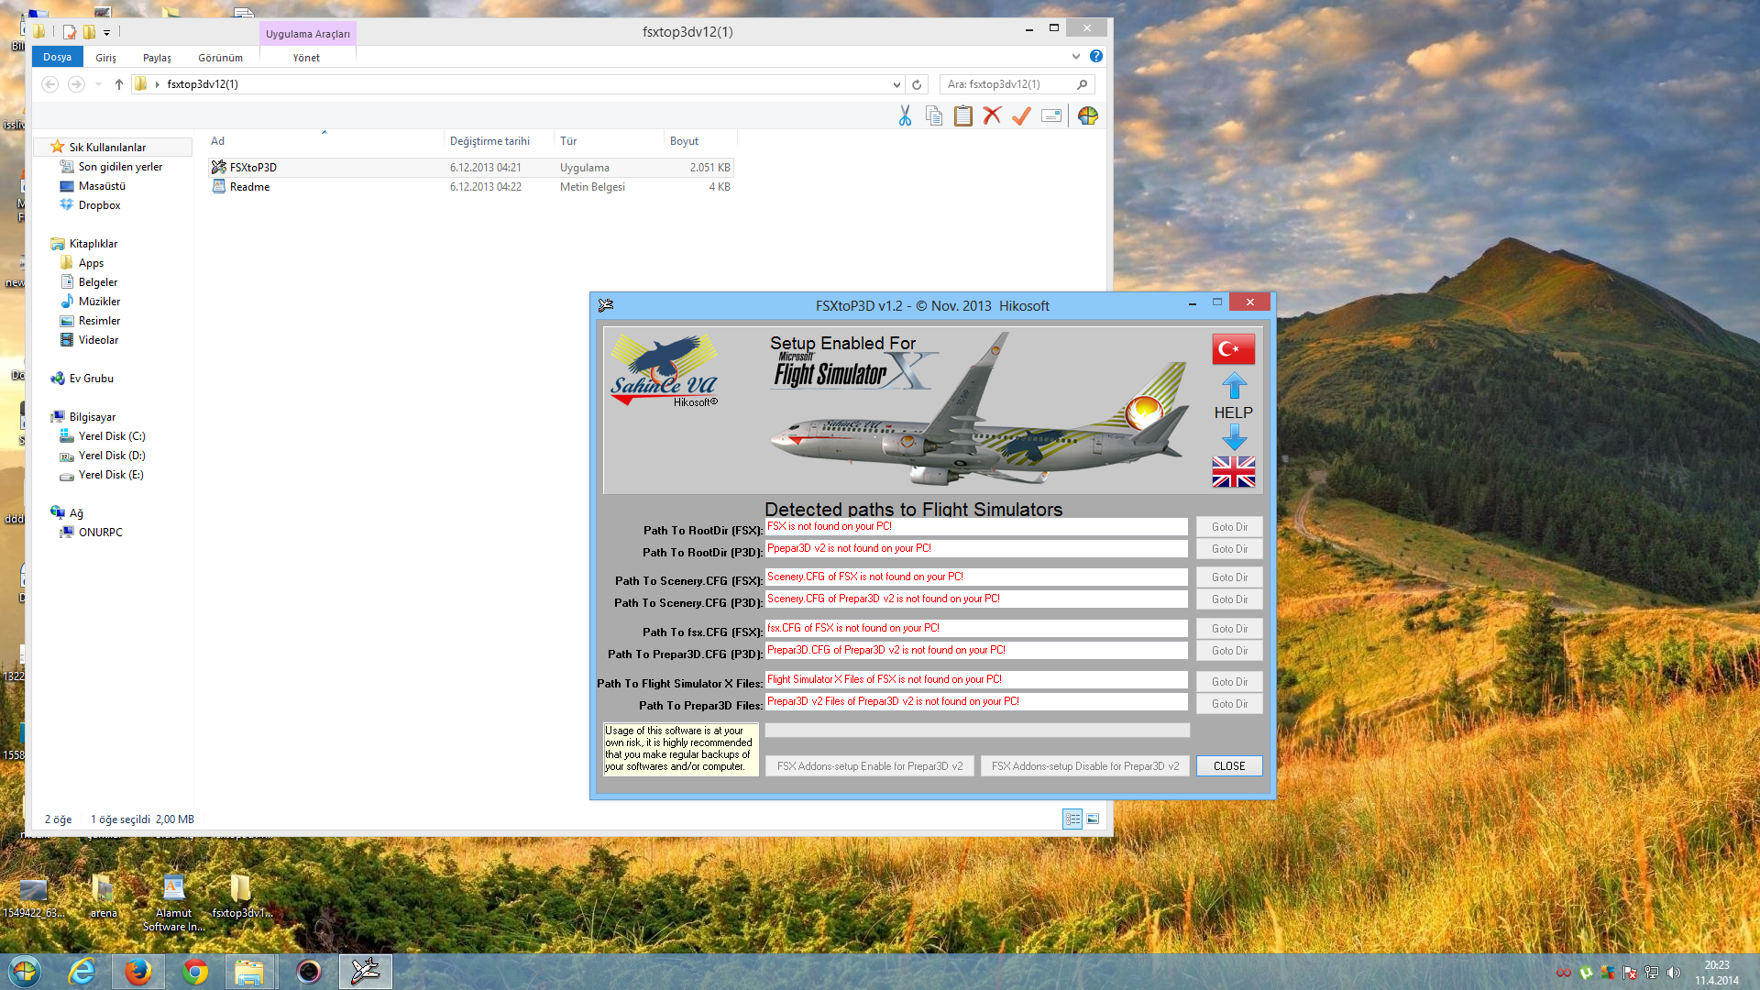Open the Paylaş ribbon tab
Viewport: 1760px width, 990px height.
(x=157, y=58)
